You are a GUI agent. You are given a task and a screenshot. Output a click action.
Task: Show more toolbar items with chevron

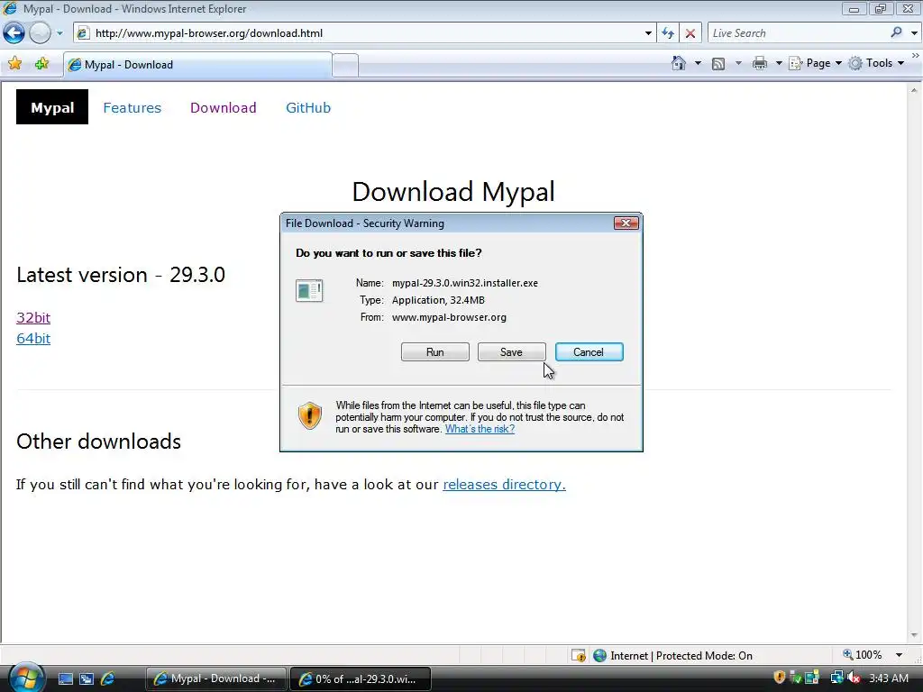916,55
